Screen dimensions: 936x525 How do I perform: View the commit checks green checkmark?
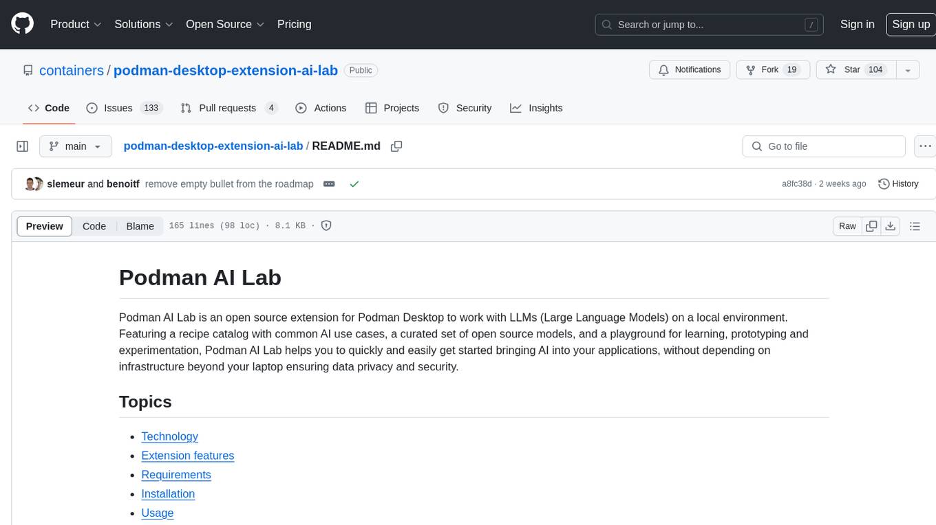[354, 184]
